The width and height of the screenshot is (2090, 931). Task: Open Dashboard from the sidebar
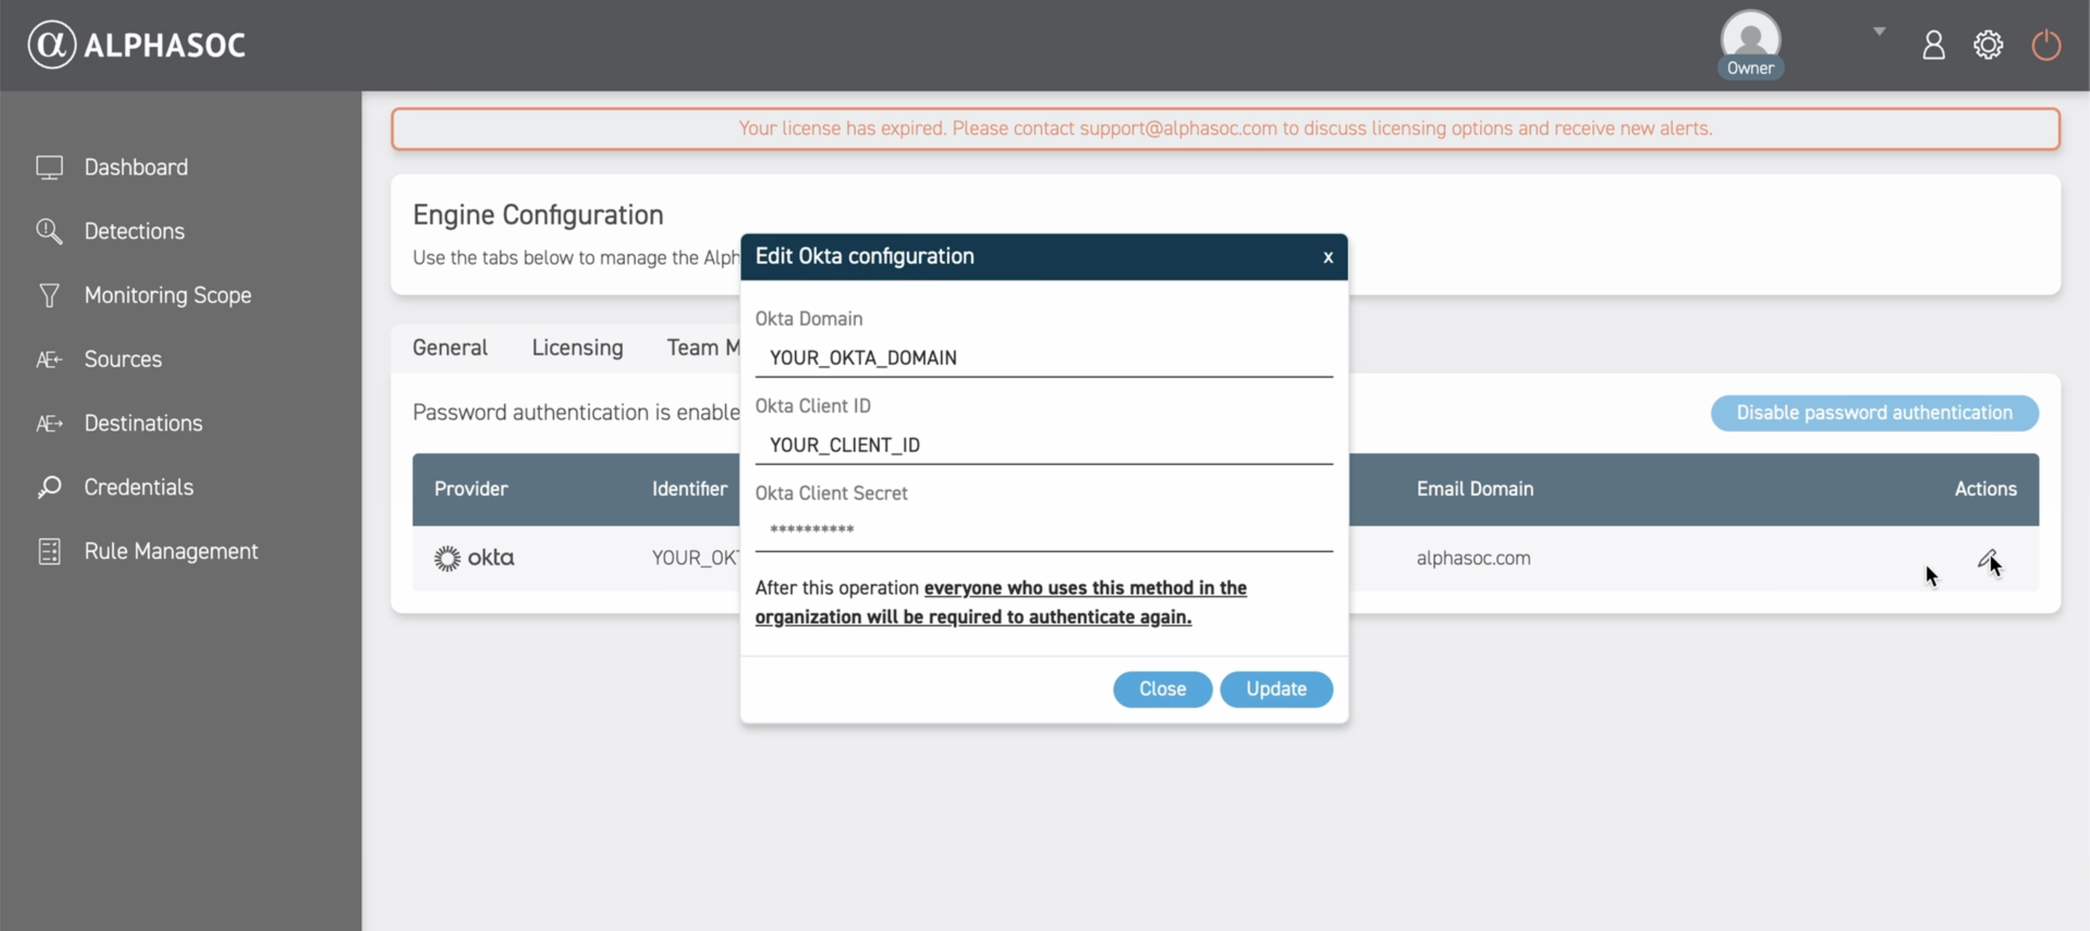(136, 167)
